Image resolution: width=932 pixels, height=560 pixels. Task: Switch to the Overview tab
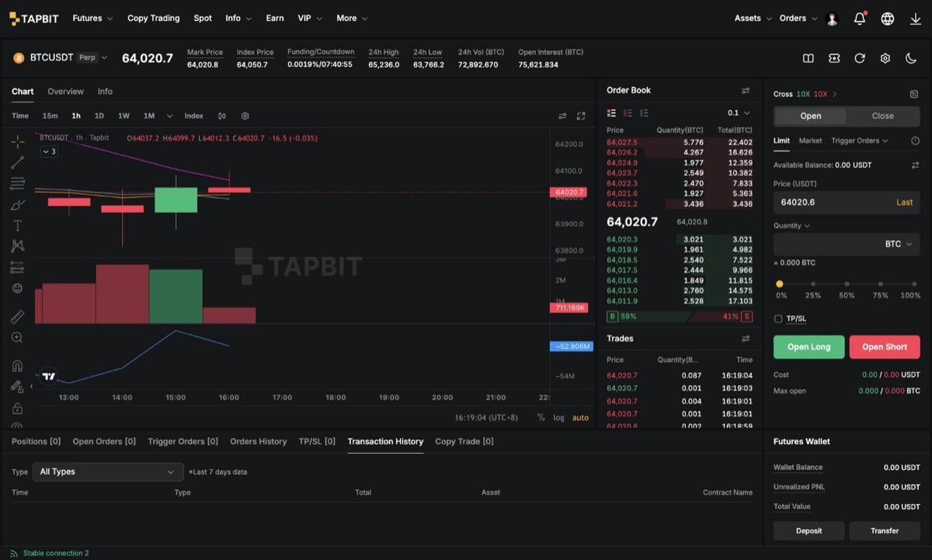65,92
